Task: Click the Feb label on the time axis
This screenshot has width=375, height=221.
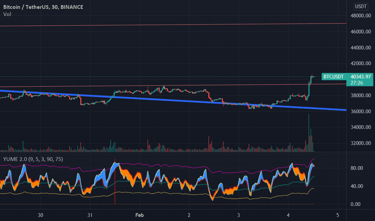Action: 140,215
